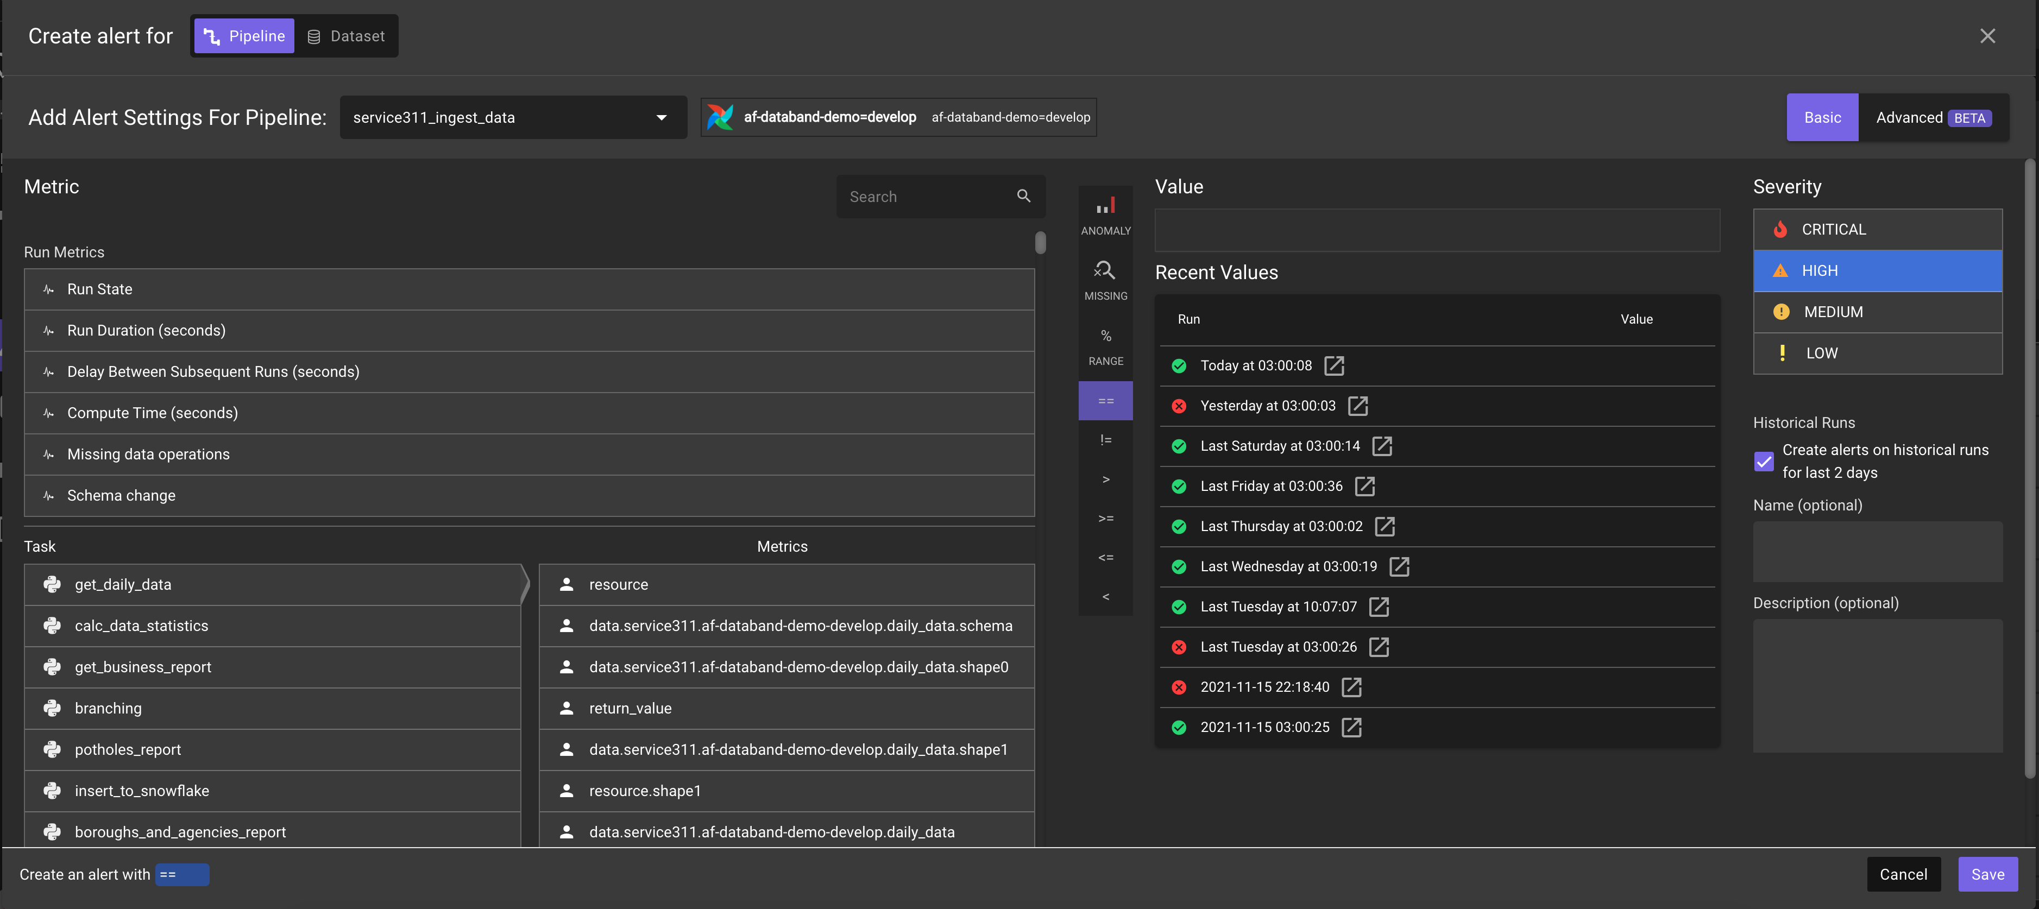
Task: Open external link for Yesterday at 03:00:03 run
Action: (x=1357, y=406)
